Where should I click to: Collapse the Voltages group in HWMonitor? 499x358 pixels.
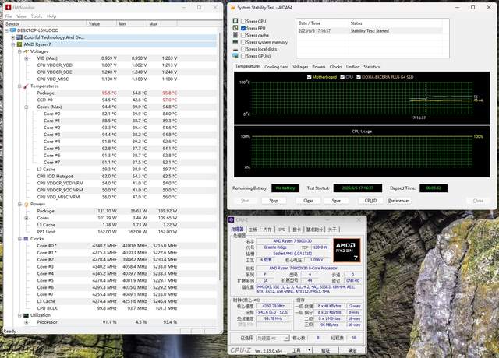(x=19, y=51)
